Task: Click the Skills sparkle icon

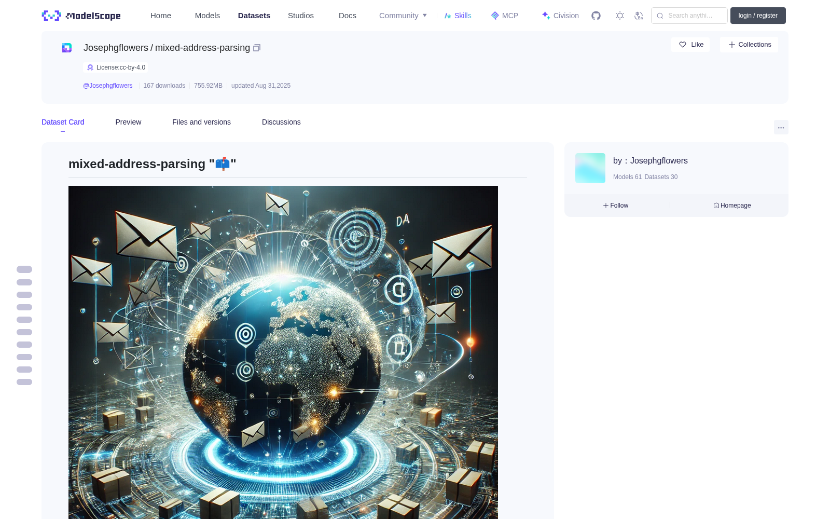Action: (x=448, y=16)
